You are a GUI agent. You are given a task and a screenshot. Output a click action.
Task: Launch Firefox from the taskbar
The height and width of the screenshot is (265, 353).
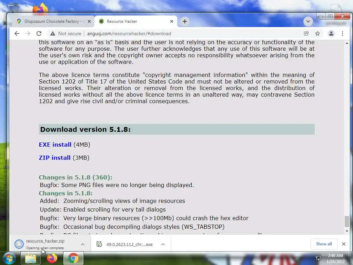(52, 258)
